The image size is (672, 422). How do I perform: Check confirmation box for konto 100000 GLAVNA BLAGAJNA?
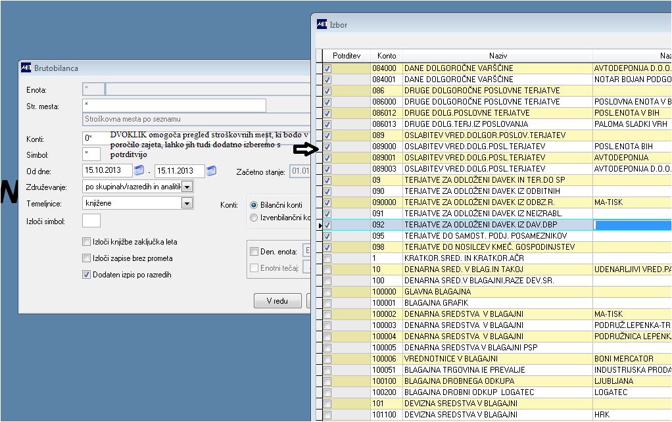(x=327, y=293)
